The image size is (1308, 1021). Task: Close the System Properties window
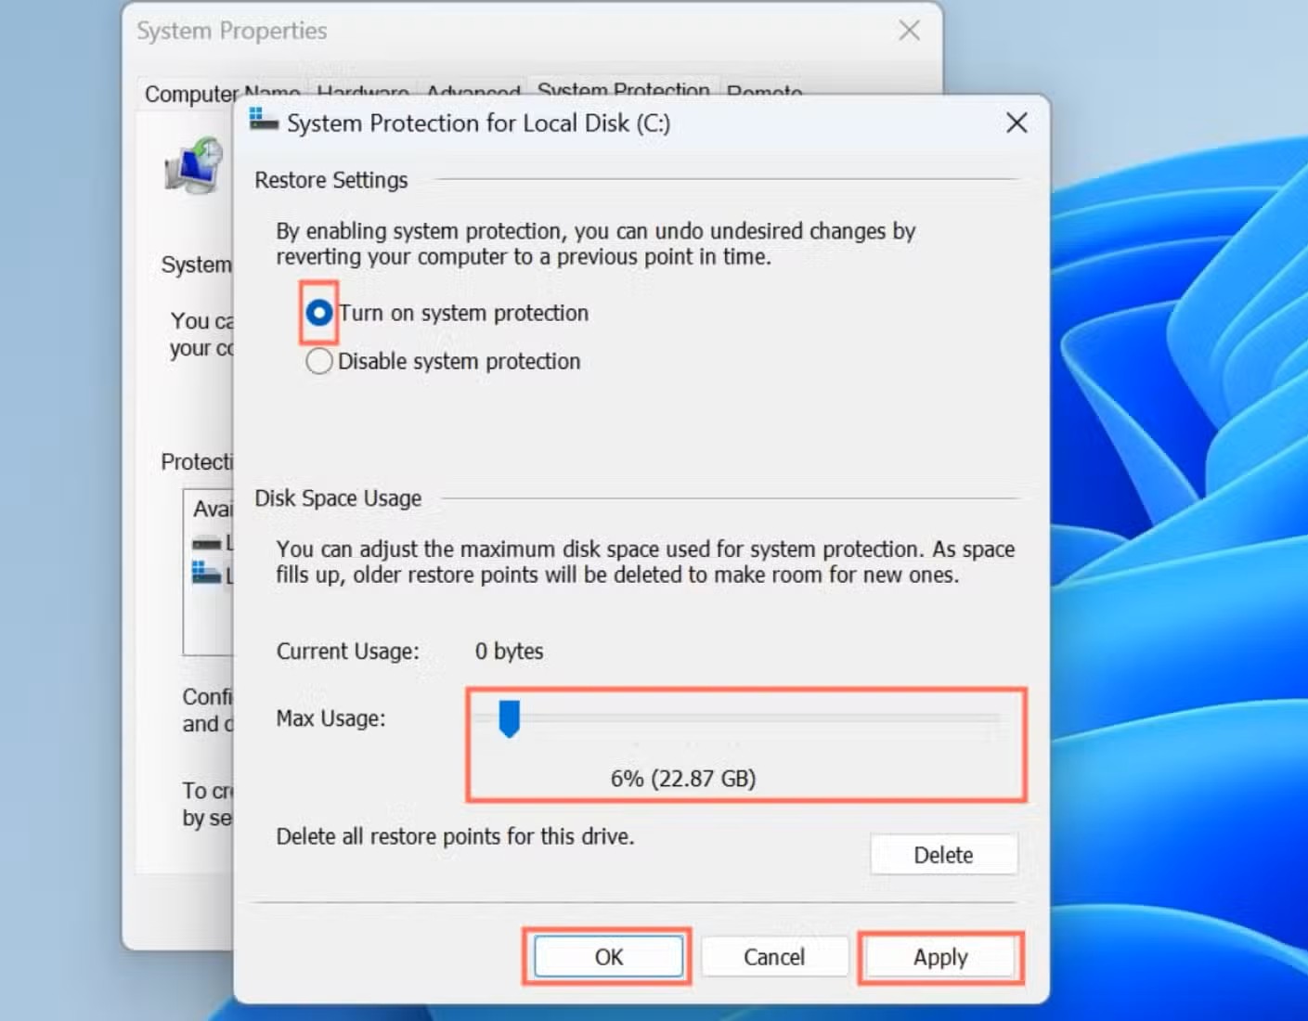coord(908,30)
